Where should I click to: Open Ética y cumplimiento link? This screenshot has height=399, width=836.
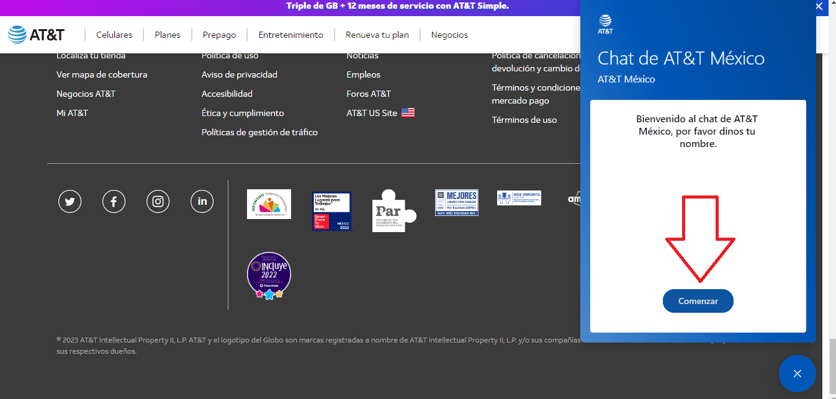[243, 113]
